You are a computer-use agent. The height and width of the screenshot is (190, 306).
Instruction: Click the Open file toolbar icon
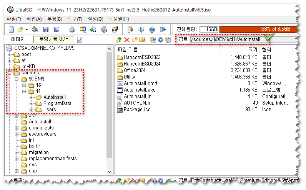click(20, 29)
